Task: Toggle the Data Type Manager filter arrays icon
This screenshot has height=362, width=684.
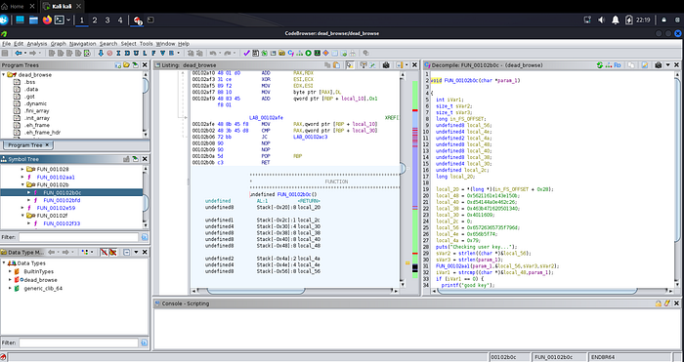Action: (x=104, y=252)
